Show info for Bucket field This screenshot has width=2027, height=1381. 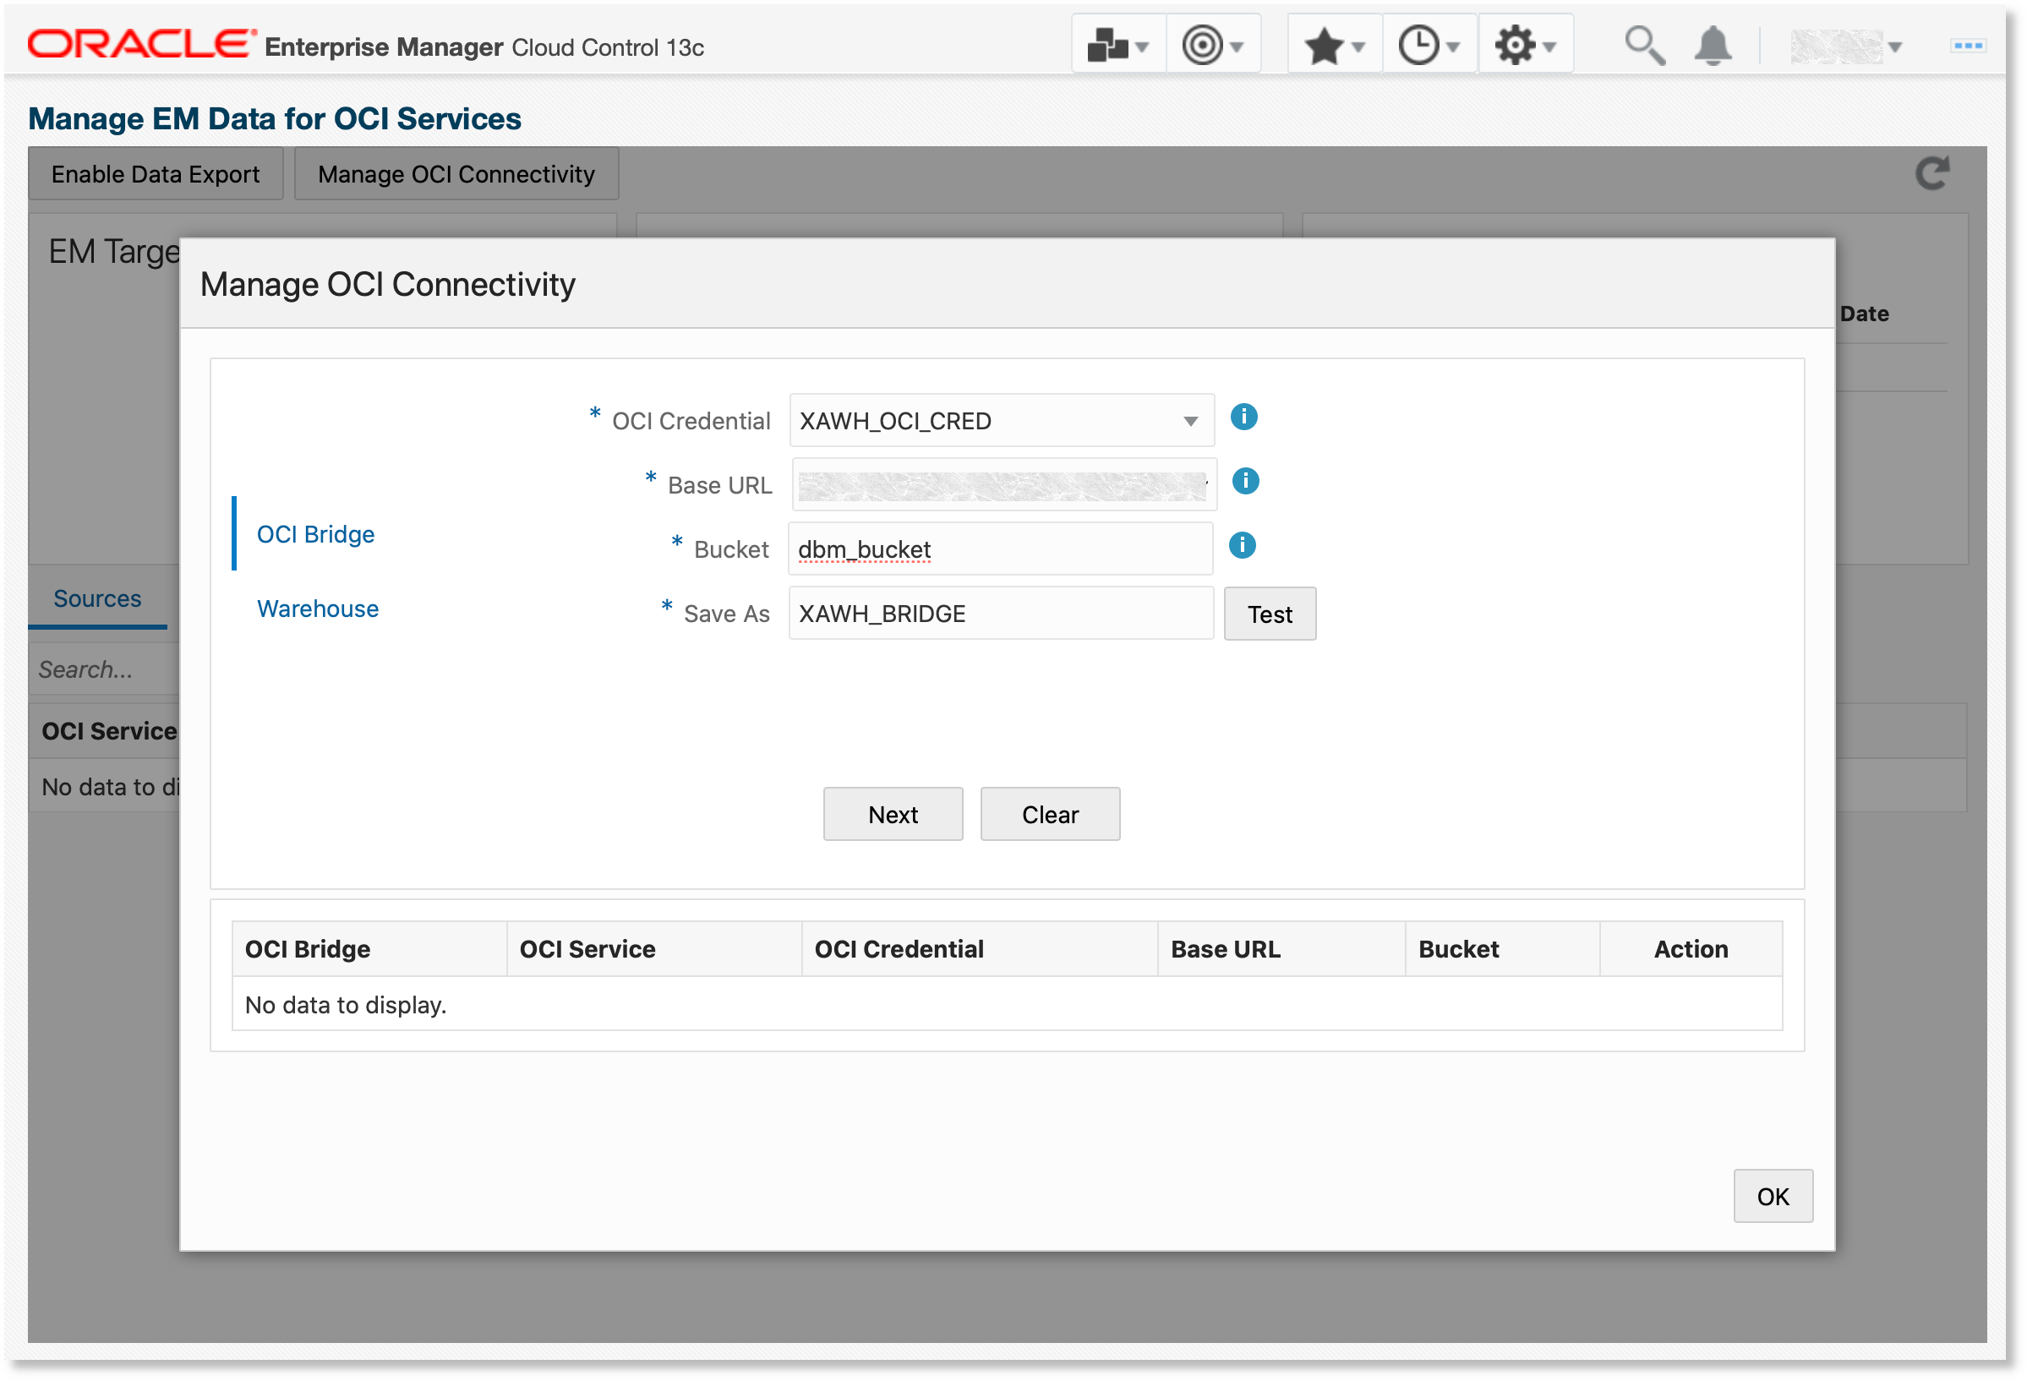coord(1242,546)
